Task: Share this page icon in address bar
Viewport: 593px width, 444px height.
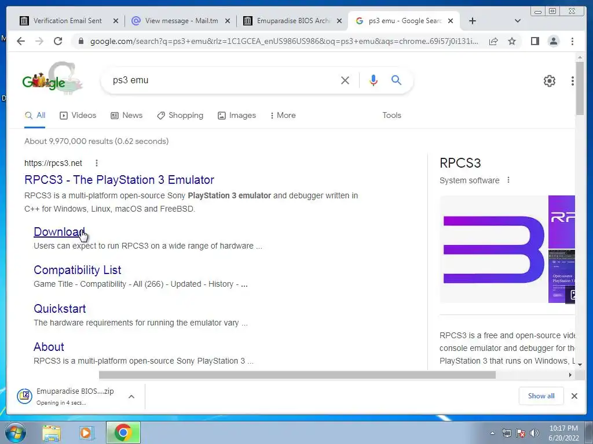Action: [493, 41]
